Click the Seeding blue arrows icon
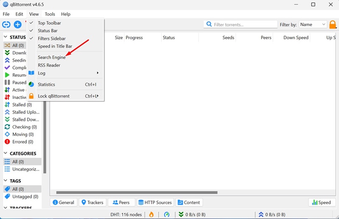Screen dimensions: 339x219 coord(7,60)
